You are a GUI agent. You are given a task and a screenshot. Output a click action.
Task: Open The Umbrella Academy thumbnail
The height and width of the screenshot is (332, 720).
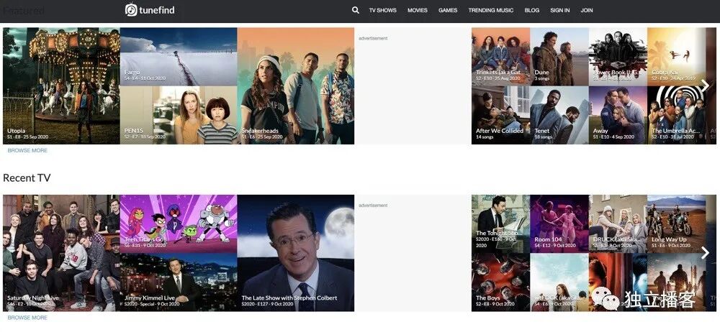coord(676,115)
